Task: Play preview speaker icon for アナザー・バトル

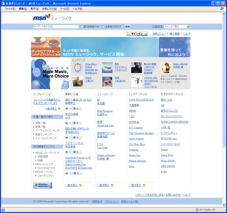Action: point(67,152)
